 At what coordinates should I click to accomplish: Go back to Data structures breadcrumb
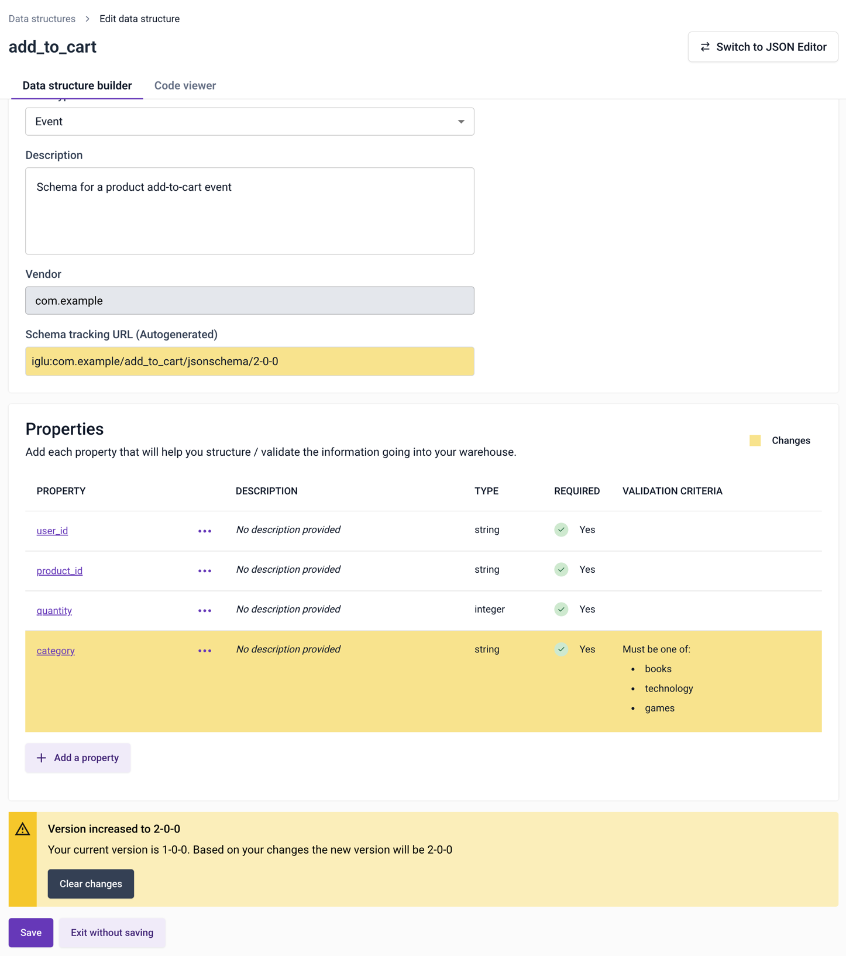point(42,19)
